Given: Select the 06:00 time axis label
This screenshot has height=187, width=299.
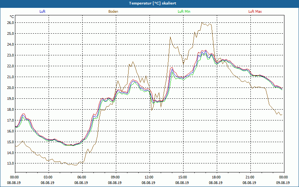Looking at the screenshot, I should (82, 177).
